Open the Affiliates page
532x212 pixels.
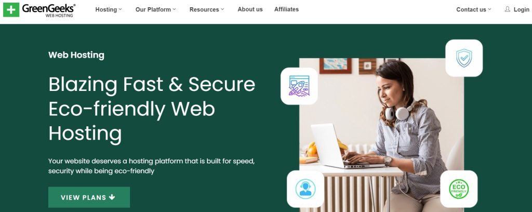click(x=286, y=9)
